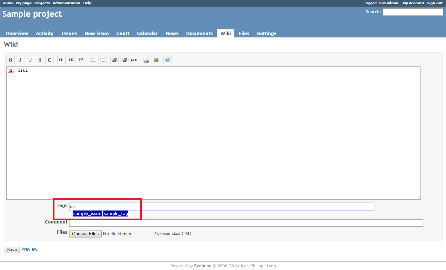
Task: Open the Calendar tab
Action: (x=147, y=34)
